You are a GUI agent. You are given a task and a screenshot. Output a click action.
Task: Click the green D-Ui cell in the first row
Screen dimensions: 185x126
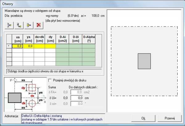click(75, 46)
